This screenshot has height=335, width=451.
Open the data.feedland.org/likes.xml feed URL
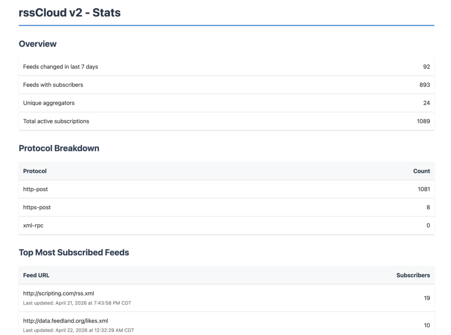coord(66,321)
